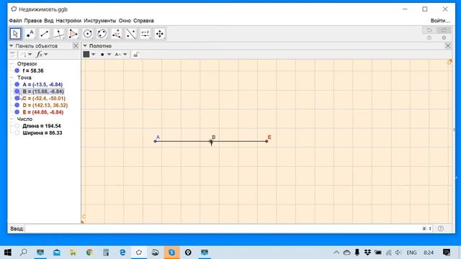
Task: Open point style dropdown
Action: [109, 55]
